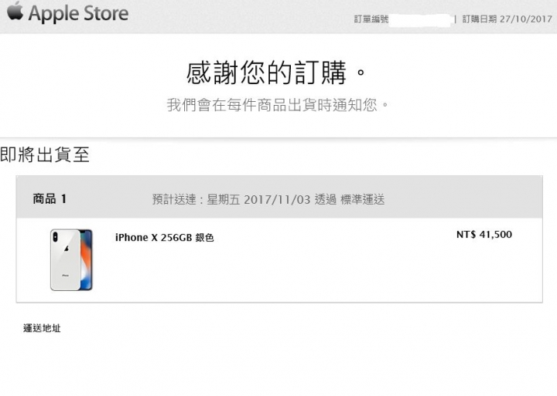
Task: Click the iPhone X front screen image
Action: pos(87,260)
